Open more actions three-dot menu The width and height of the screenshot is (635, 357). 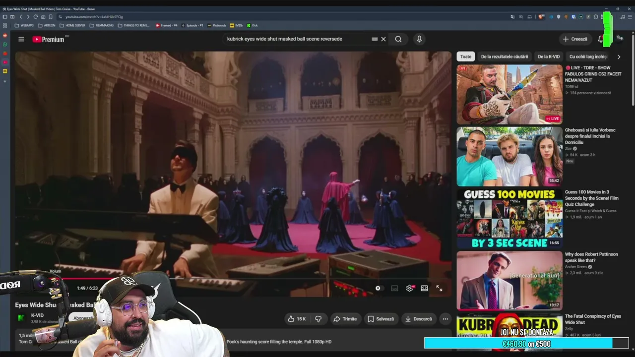pyautogui.click(x=445, y=319)
